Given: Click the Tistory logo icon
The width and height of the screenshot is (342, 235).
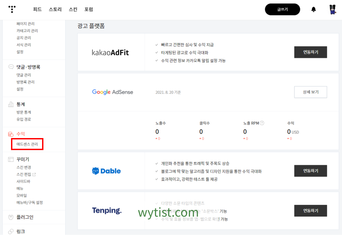Looking at the screenshot, I should pyautogui.click(x=12, y=9).
